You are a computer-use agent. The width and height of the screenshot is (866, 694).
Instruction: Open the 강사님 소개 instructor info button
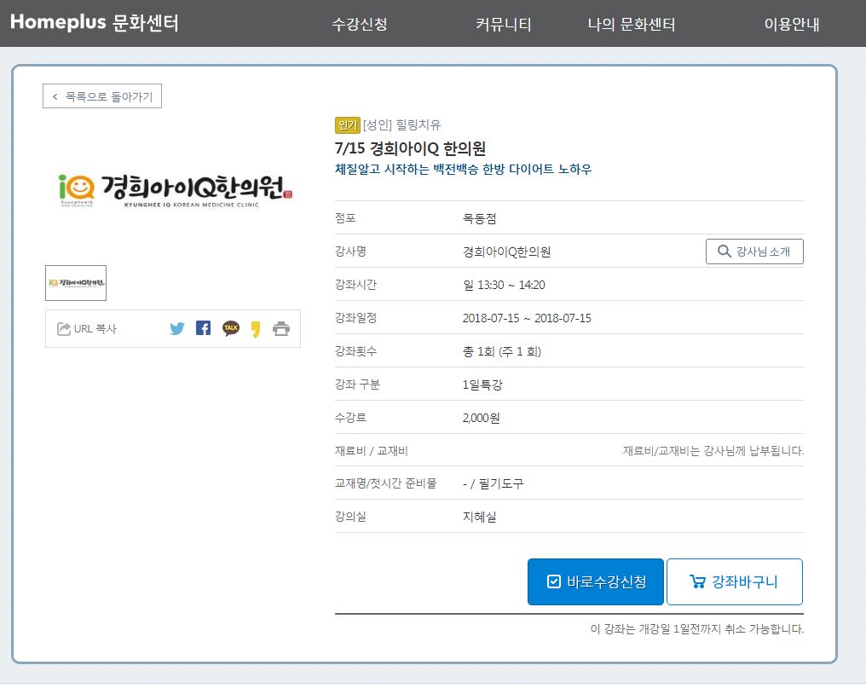(754, 252)
